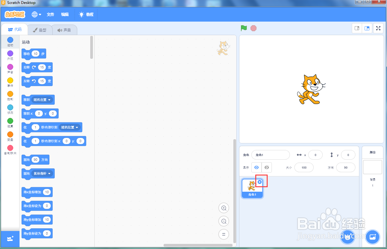Image resolution: width=387 pixels, height=249 pixels.
Task: Open the language globe menu
Action: point(36,14)
